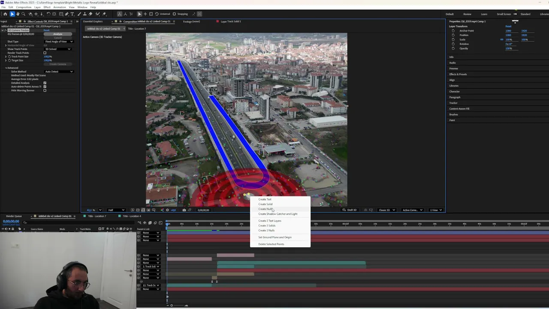The height and width of the screenshot is (309, 549).
Task: Toggle the Draft 3D button
Action: pos(350,210)
